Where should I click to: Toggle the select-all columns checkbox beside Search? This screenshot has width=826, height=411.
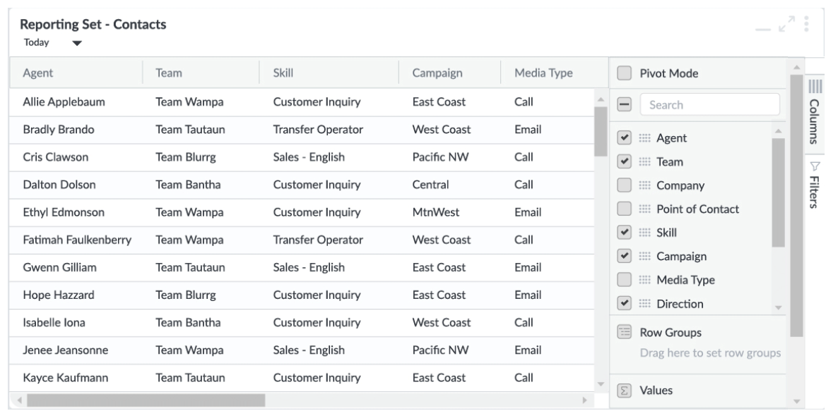[624, 105]
